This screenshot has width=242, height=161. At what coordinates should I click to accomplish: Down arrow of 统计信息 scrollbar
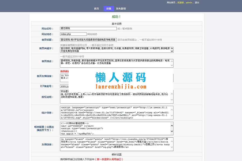point(172,116)
